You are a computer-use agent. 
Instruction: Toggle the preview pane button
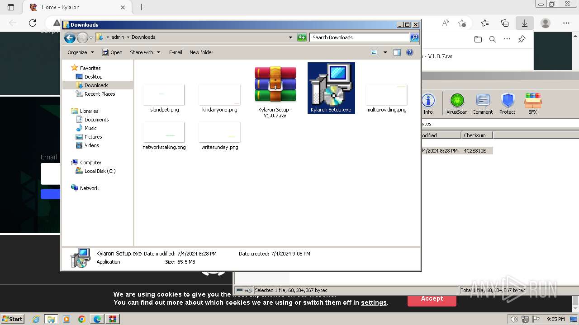(x=397, y=52)
